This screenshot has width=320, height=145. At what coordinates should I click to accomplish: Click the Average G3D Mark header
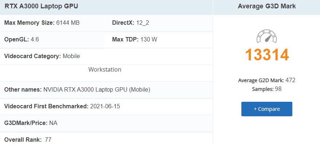click(267, 6)
